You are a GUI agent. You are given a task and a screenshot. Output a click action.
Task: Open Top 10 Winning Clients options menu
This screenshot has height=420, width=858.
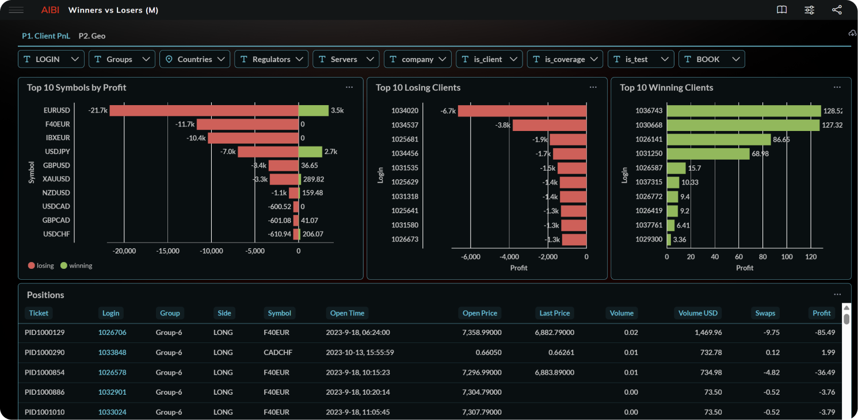point(837,87)
